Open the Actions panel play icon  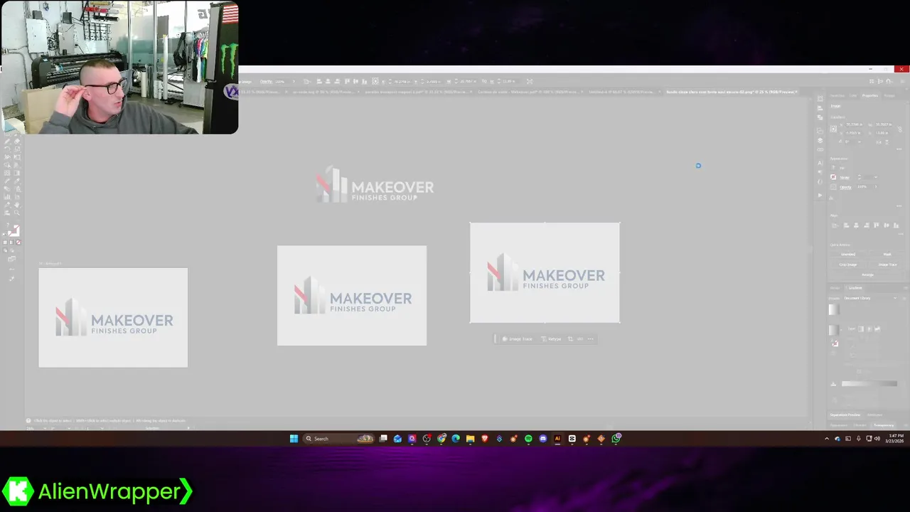[x=820, y=195]
